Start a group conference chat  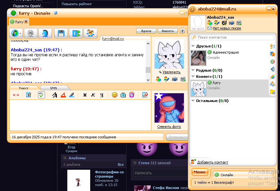click(x=91, y=33)
